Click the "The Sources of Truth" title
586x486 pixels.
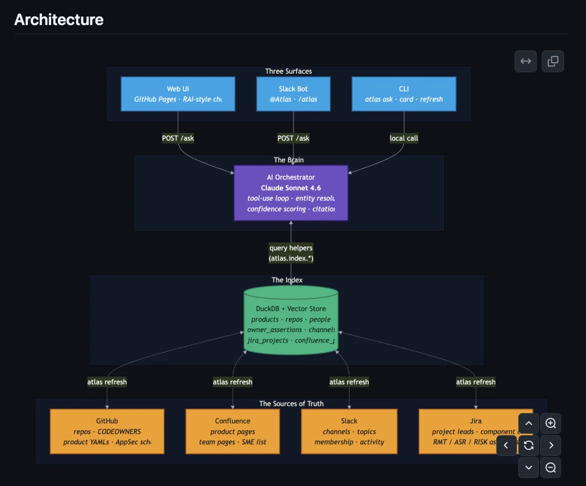(291, 404)
